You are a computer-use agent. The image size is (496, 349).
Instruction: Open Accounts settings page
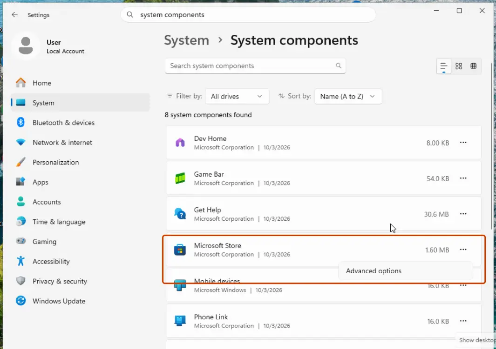[81, 202]
